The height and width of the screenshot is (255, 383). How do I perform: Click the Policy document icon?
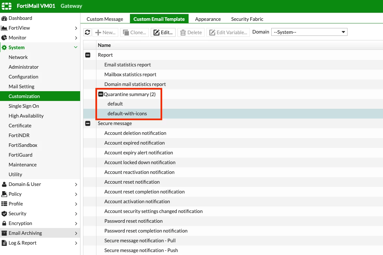4,194
